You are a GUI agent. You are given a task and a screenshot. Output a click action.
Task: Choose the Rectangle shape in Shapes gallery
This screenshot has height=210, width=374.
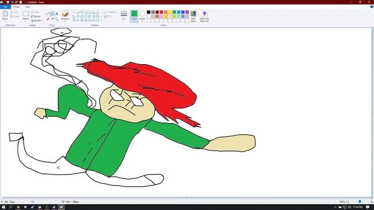(86, 12)
